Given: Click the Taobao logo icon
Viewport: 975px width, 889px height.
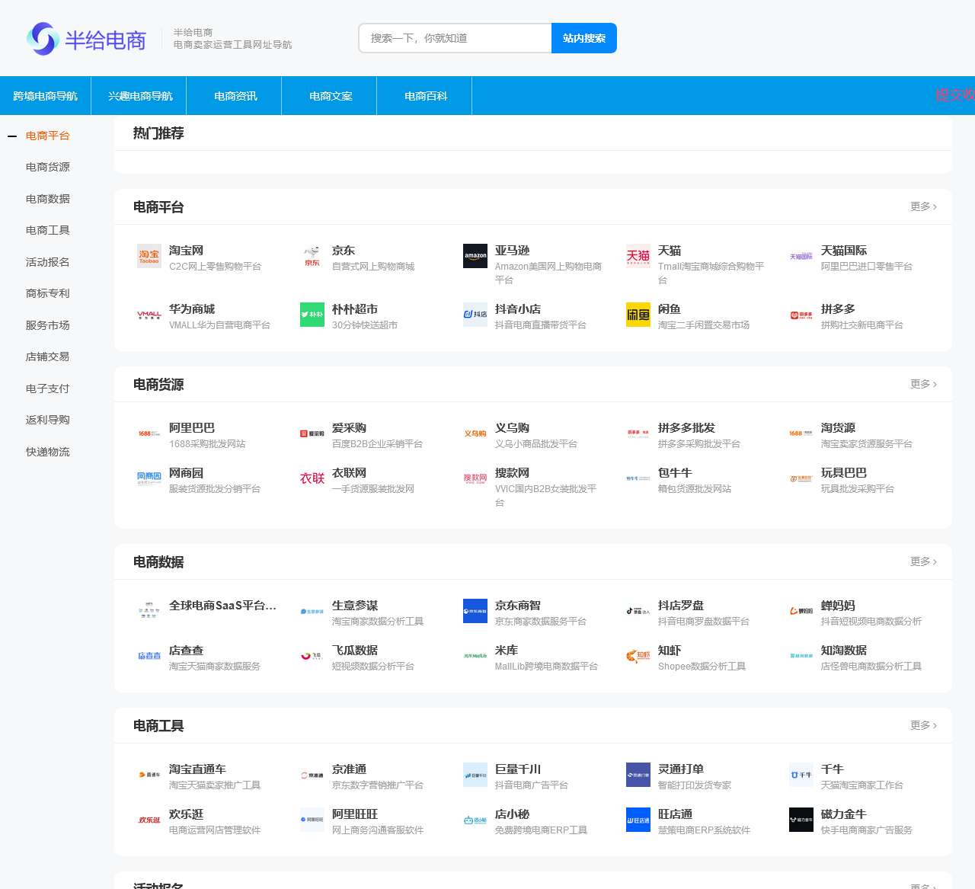Looking at the screenshot, I should [149, 257].
